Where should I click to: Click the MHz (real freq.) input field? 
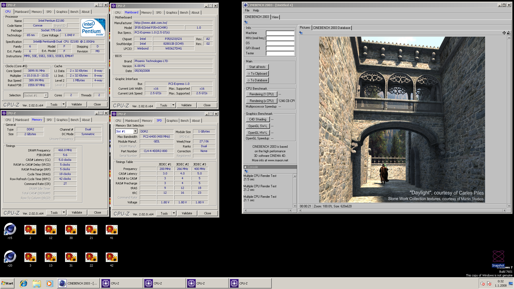[280, 38]
